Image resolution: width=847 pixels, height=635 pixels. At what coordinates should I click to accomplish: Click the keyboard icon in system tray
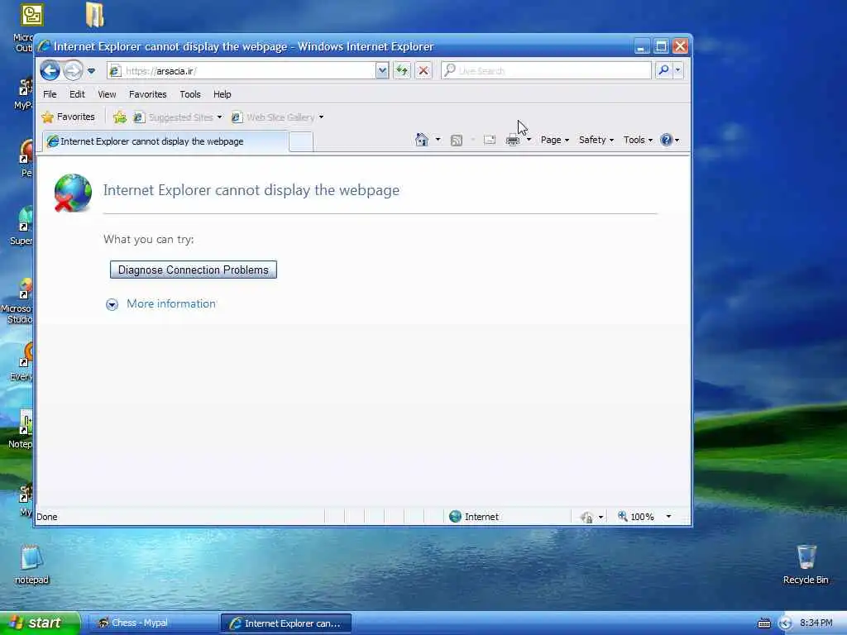click(x=763, y=623)
